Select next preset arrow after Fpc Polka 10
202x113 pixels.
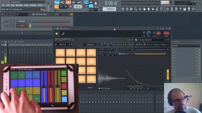166,40
